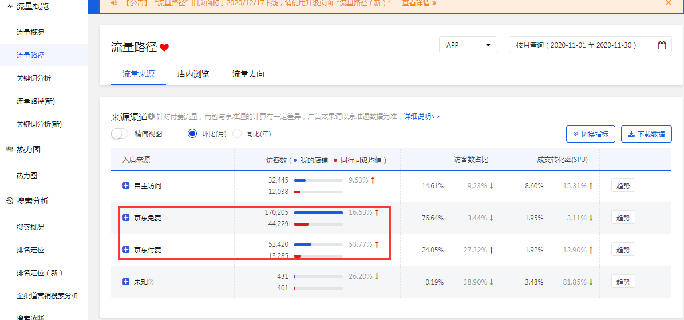Open the 详细说明>> link
Viewport: 684px width, 320px height.
point(421,117)
